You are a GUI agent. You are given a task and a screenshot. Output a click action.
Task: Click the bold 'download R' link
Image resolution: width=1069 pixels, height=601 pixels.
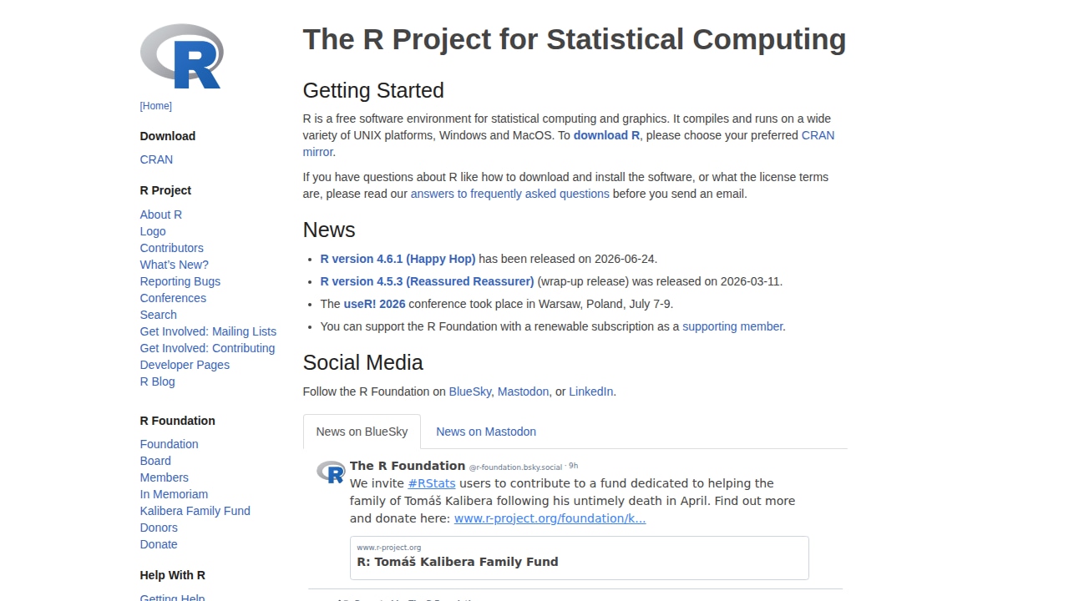click(x=606, y=135)
